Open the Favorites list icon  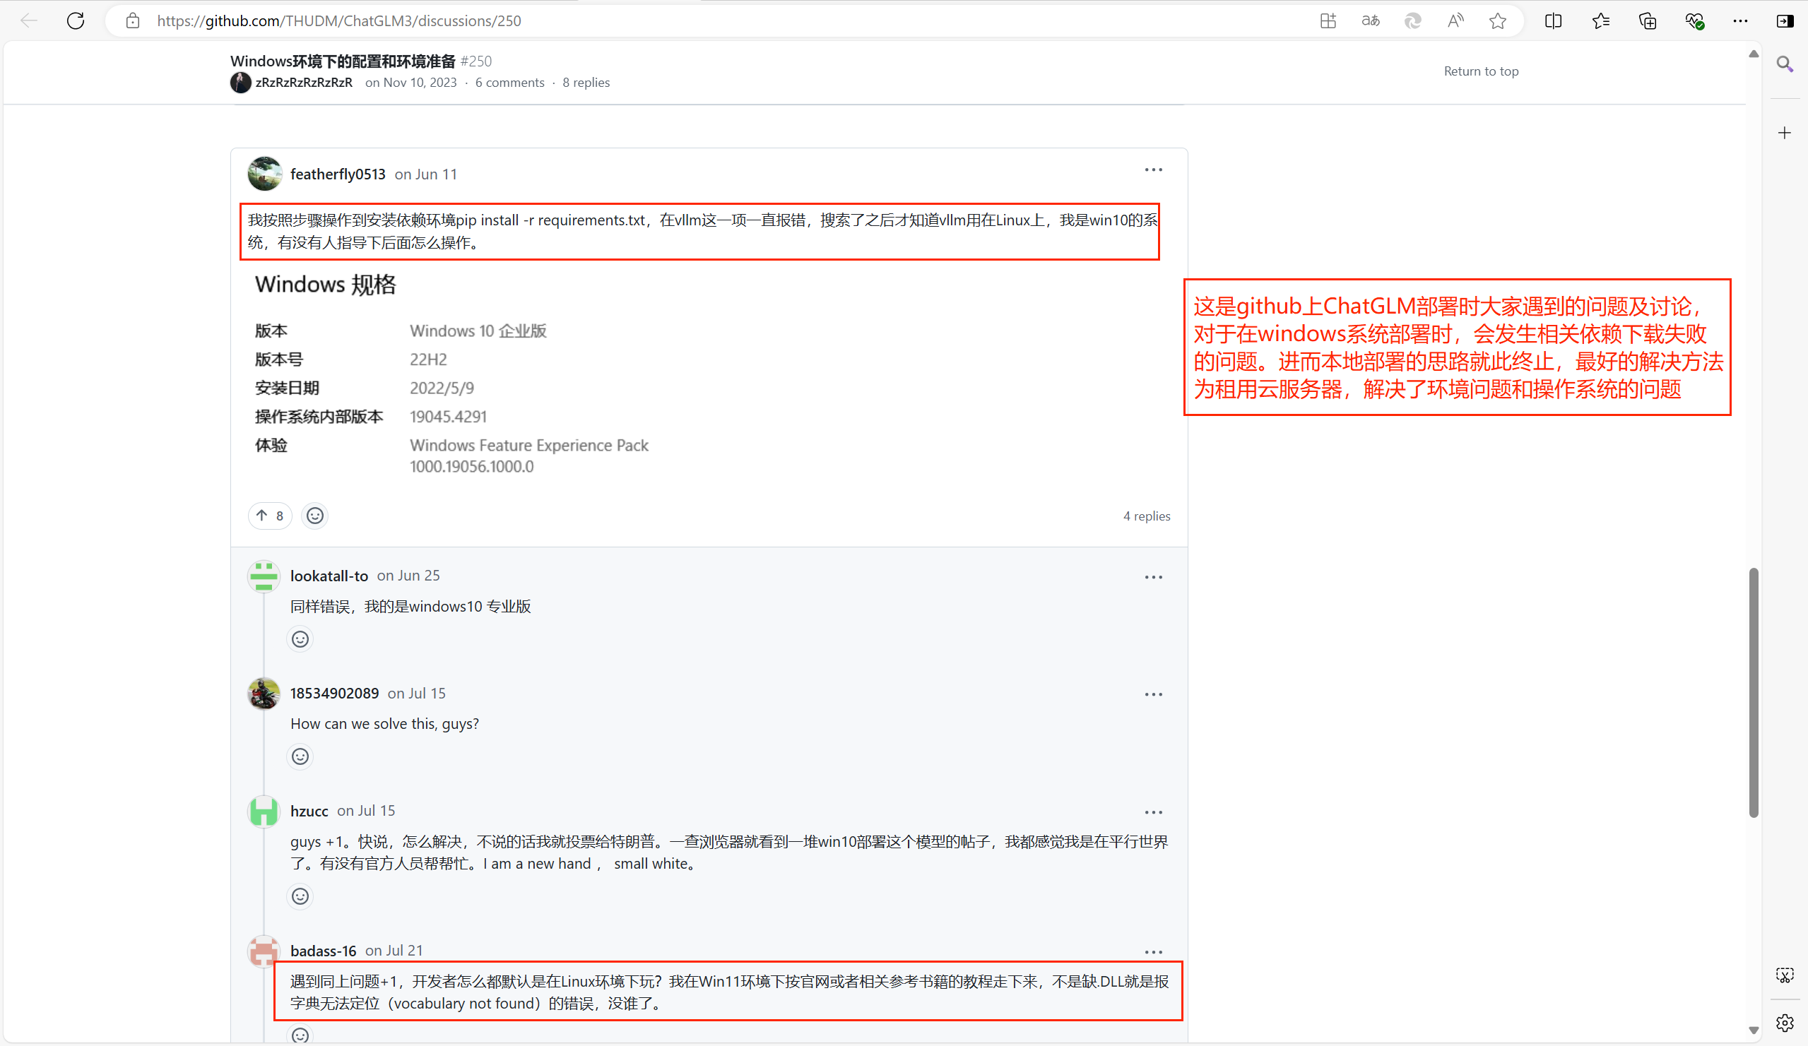coord(1601,20)
